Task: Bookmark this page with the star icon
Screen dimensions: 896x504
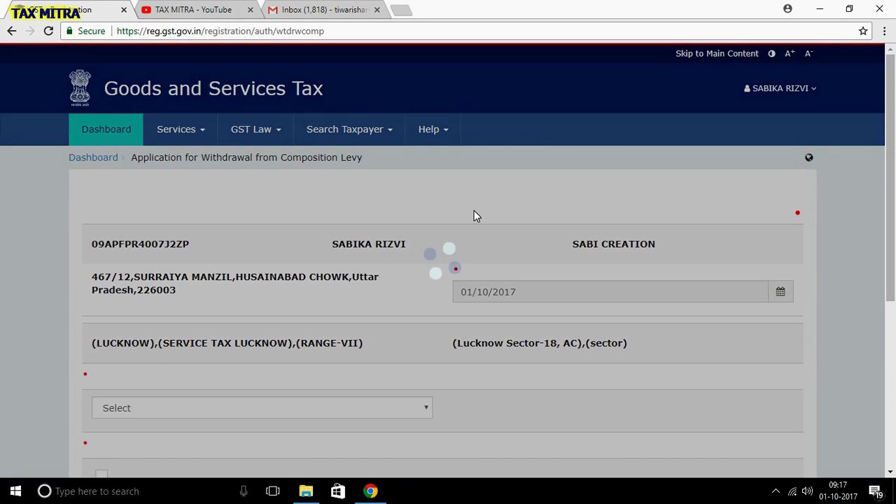Action: (x=863, y=31)
